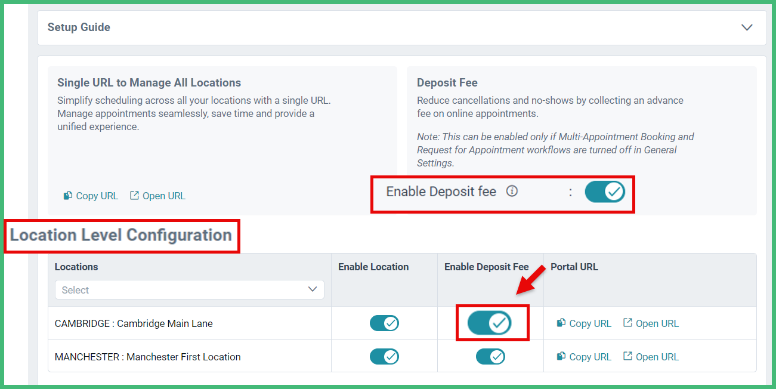776x389 pixels.
Task: Select the MANCHESTER : Manchester First Location label
Action: tap(147, 357)
